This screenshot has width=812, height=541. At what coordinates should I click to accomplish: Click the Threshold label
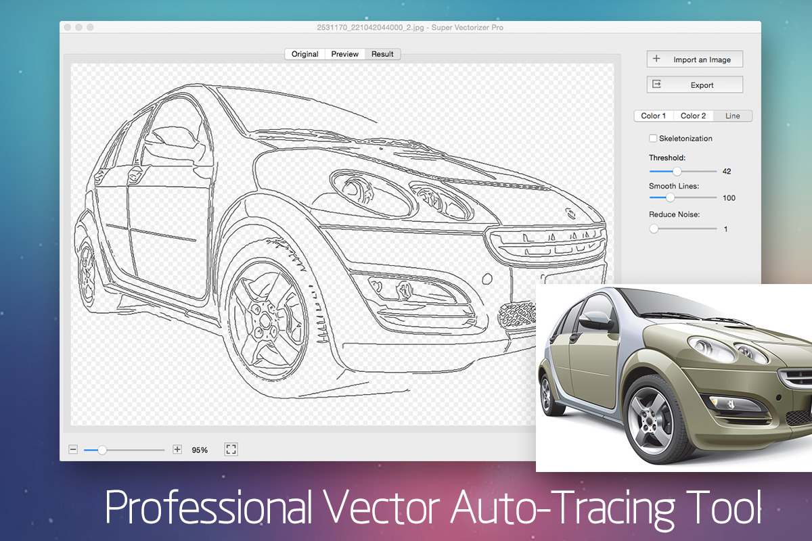click(667, 158)
